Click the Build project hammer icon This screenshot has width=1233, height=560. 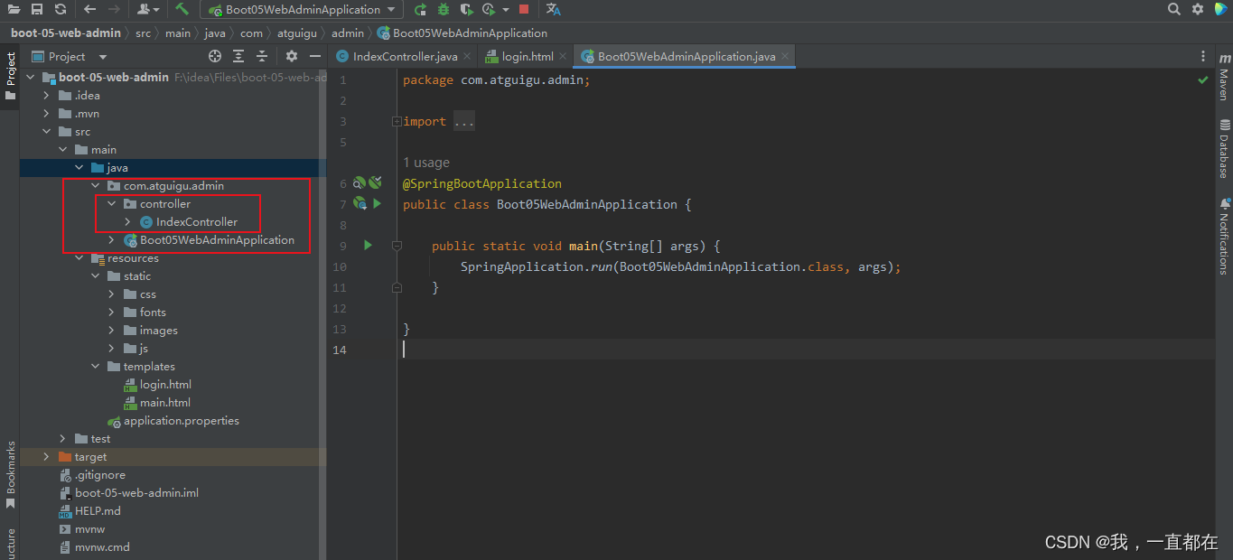click(182, 9)
